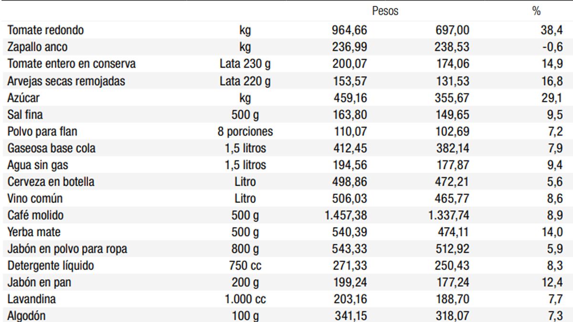Click 'Jabón en polvo para ropa' label
The height and width of the screenshot is (322, 573).
(x=67, y=249)
